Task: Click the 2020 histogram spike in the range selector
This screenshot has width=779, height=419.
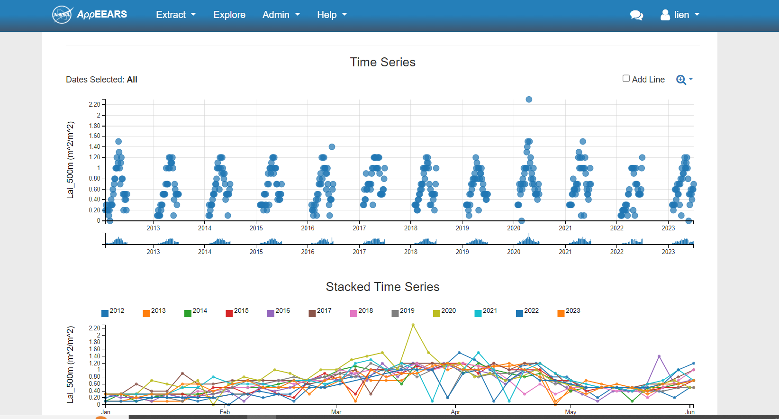Action: click(529, 238)
